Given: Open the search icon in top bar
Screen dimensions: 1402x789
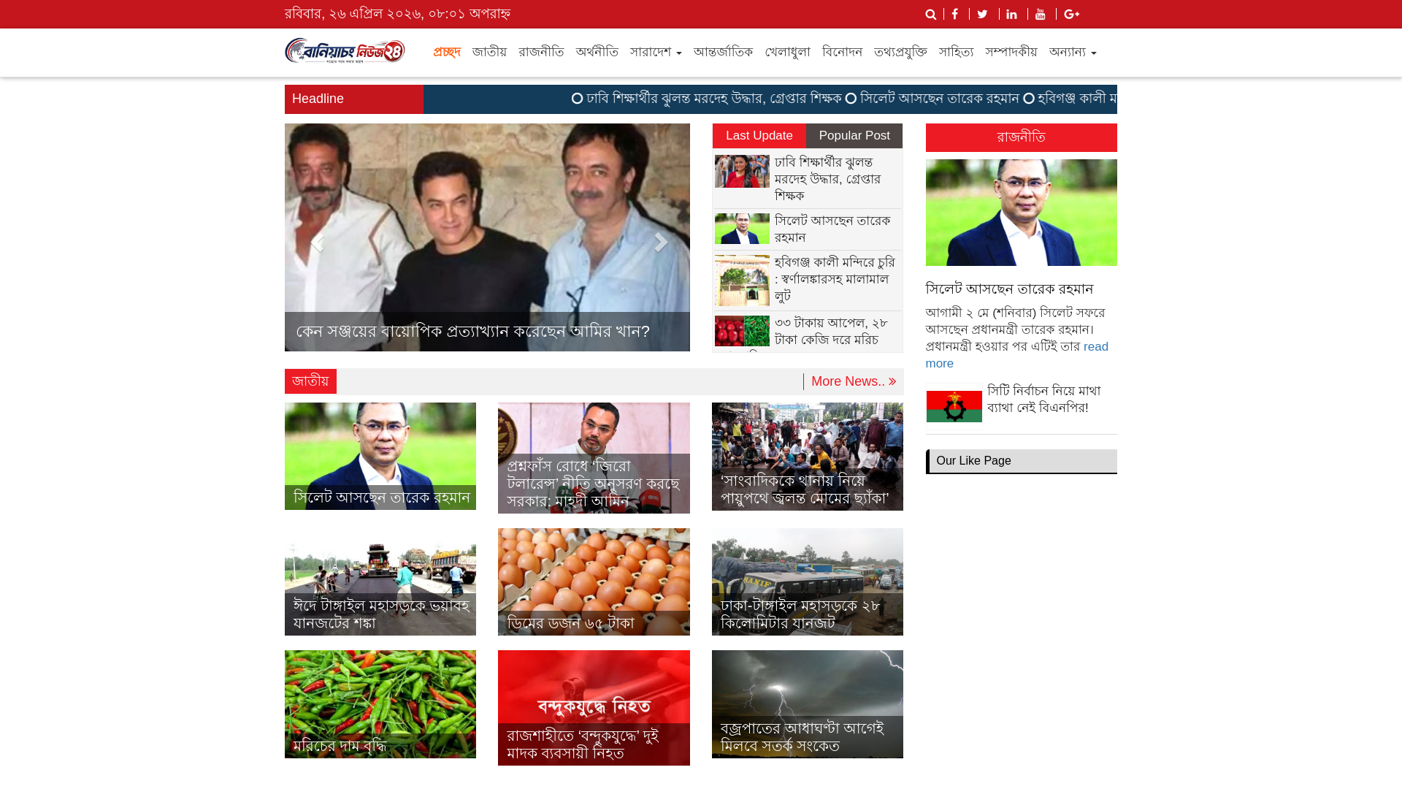Looking at the screenshot, I should [x=930, y=15].
